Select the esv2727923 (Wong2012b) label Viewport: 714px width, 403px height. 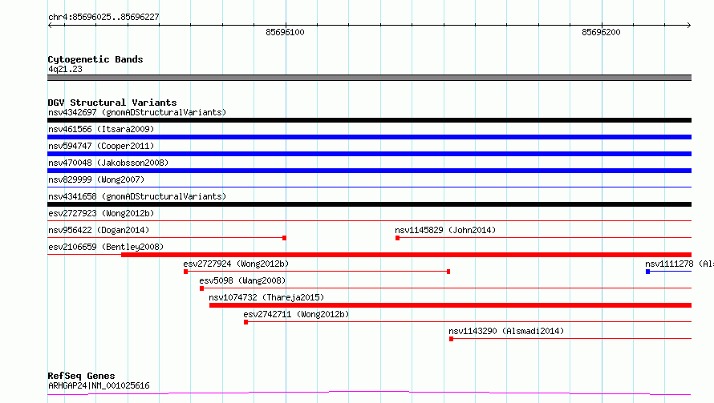click(101, 213)
